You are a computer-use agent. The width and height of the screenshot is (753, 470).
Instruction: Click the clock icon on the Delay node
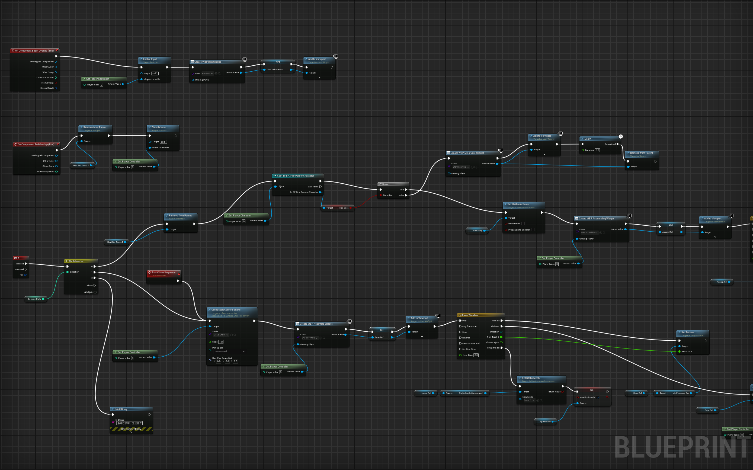(621, 136)
